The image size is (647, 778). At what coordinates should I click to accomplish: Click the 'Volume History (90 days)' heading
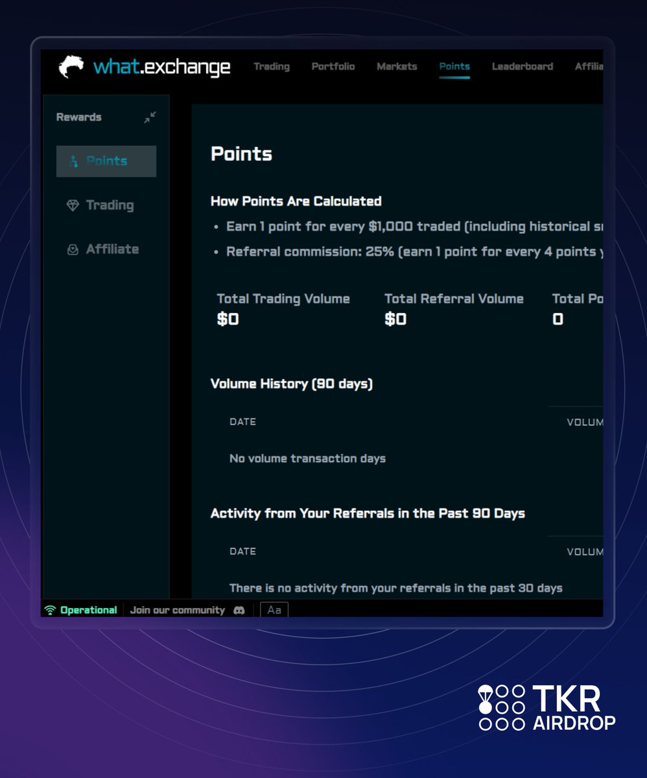pos(292,384)
